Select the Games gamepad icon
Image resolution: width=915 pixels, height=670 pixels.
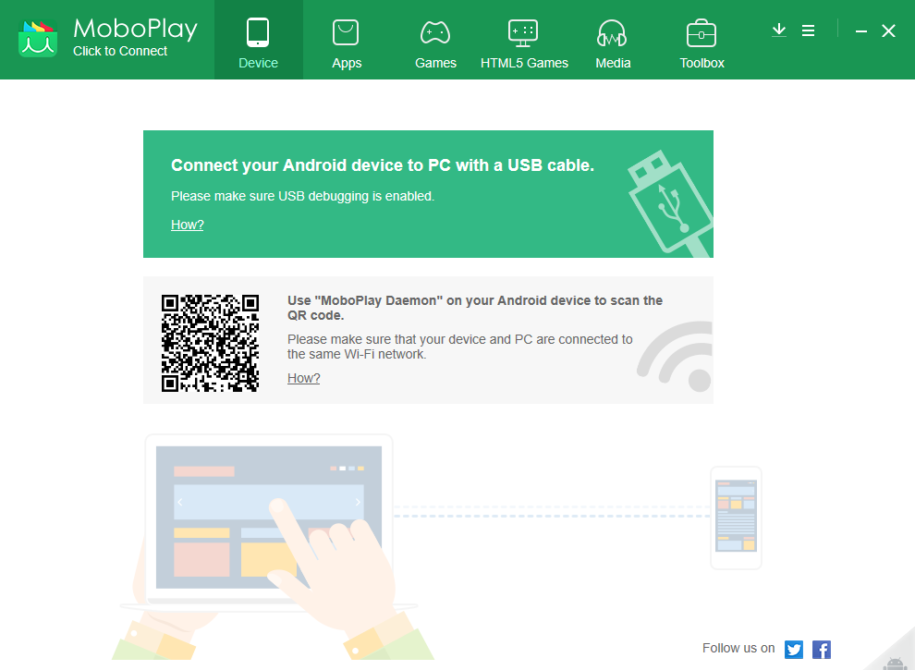(x=434, y=31)
